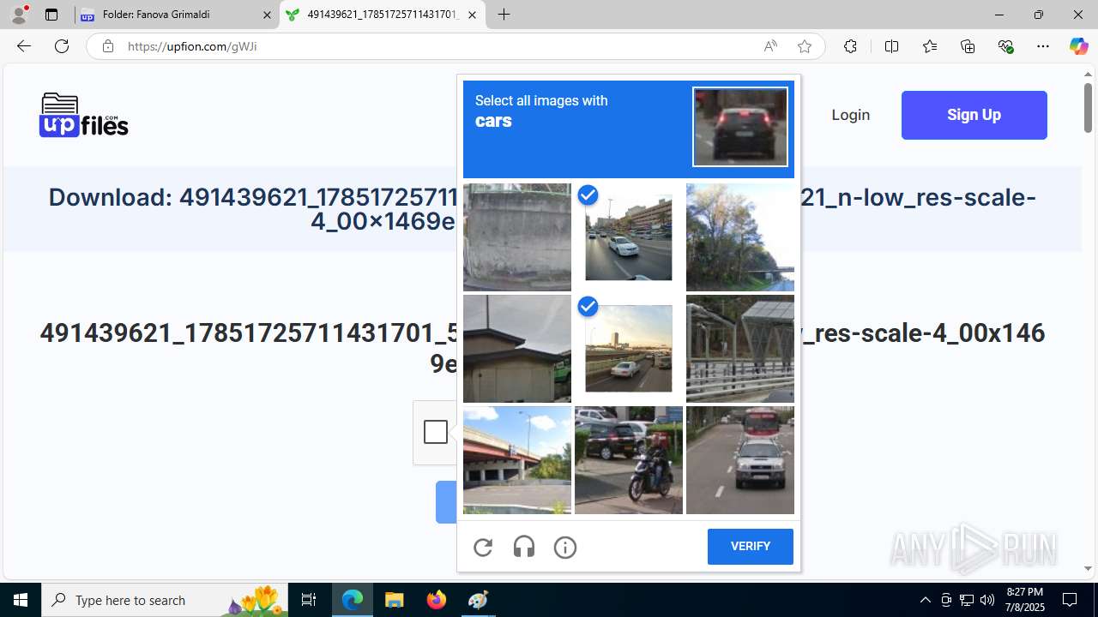This screenshot has width=1098, height=617.
Task: Open browser Collections
Action: click(x=968, y=46)
